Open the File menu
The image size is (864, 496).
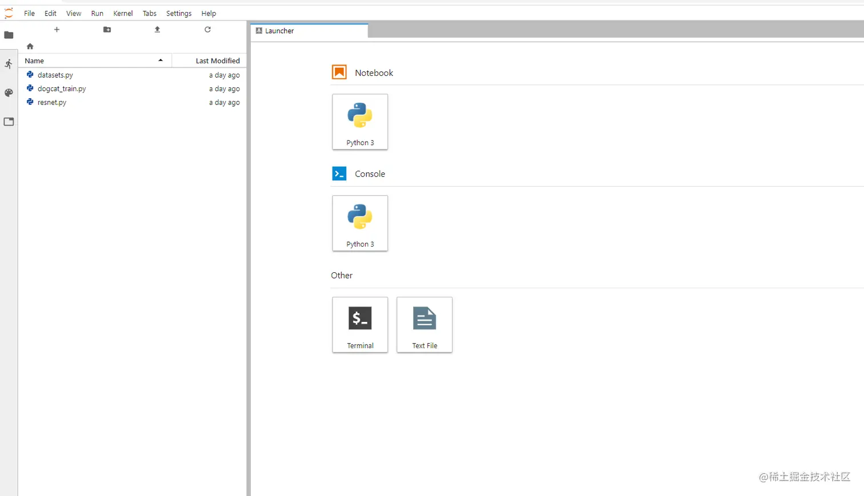pyautogui.click(x=29, y=13)
